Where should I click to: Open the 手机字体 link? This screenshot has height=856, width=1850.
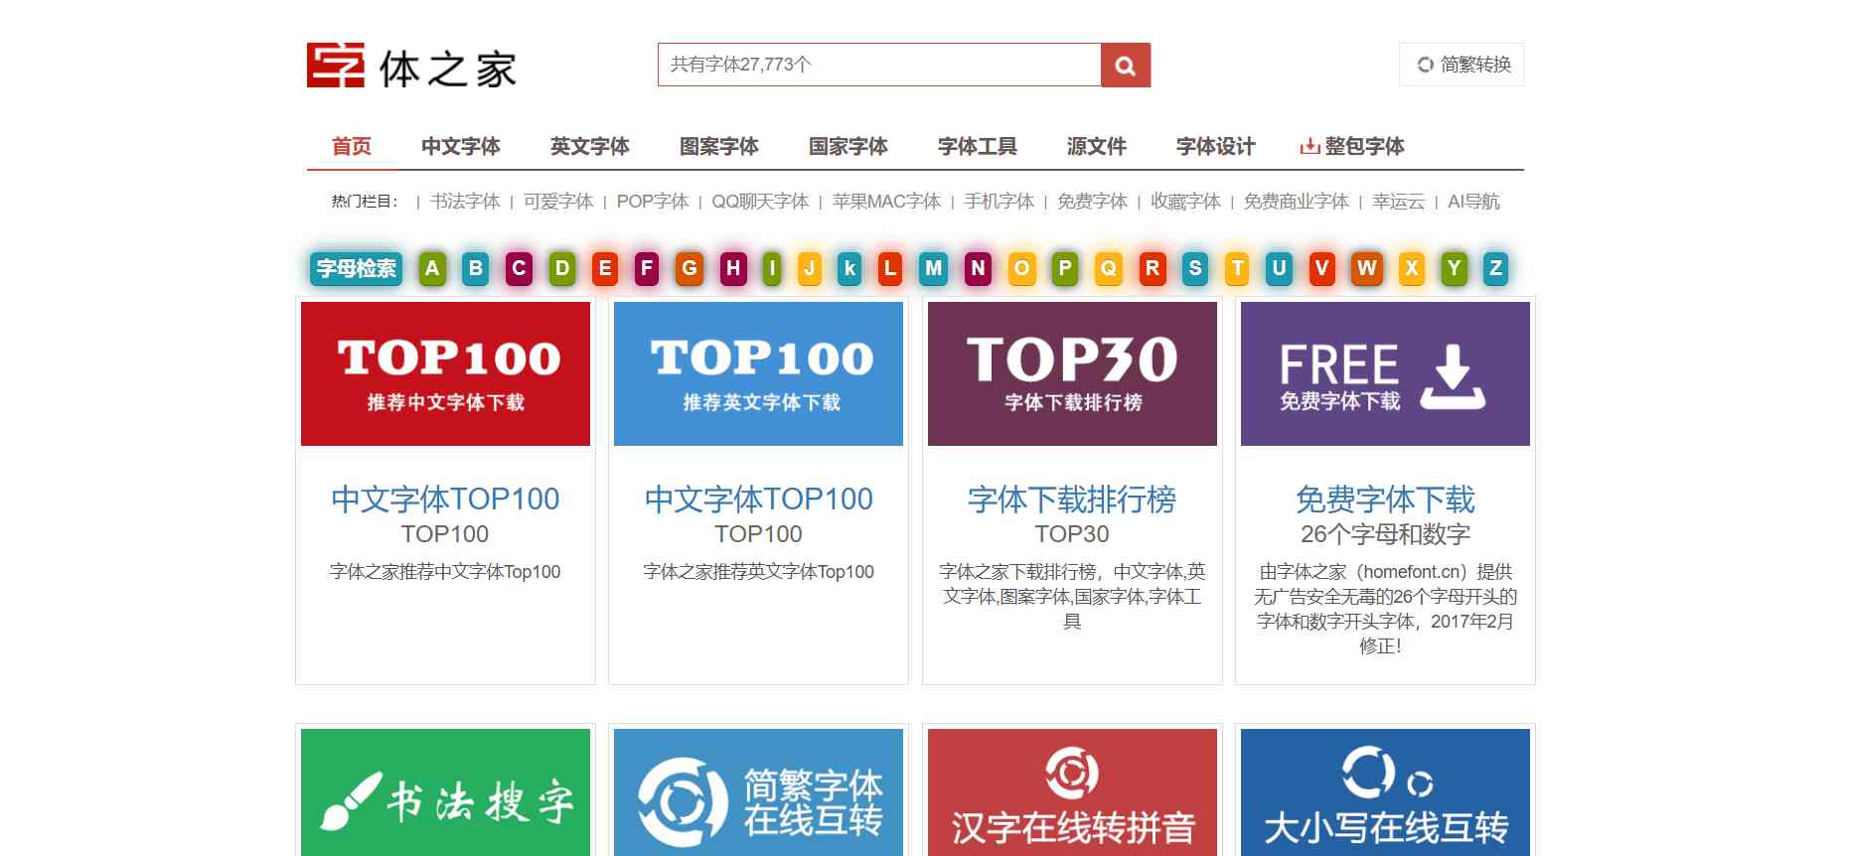pos(999,202)
